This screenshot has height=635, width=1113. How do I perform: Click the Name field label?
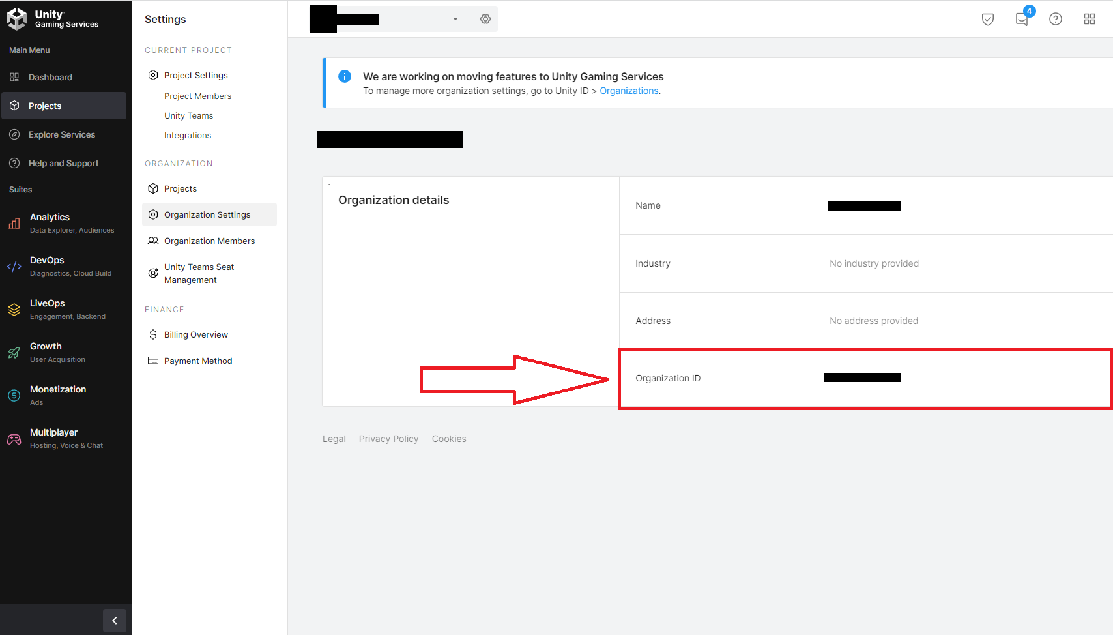[648, 205]
